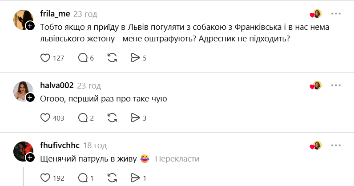The width and height of the screenshot is (354, 186).
Task: Follow halva002 via avatar plus badge
Action: click(30, 97)
